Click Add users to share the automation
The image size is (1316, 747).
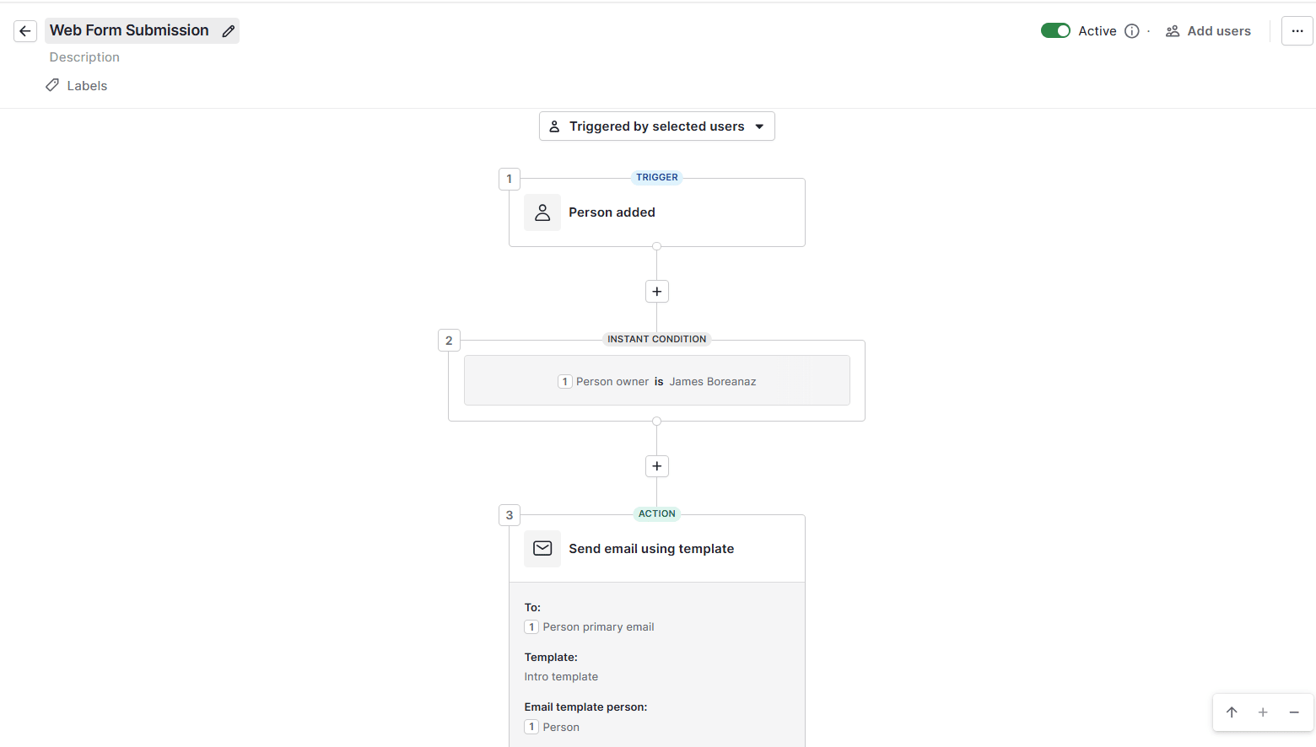(1217, 30)
